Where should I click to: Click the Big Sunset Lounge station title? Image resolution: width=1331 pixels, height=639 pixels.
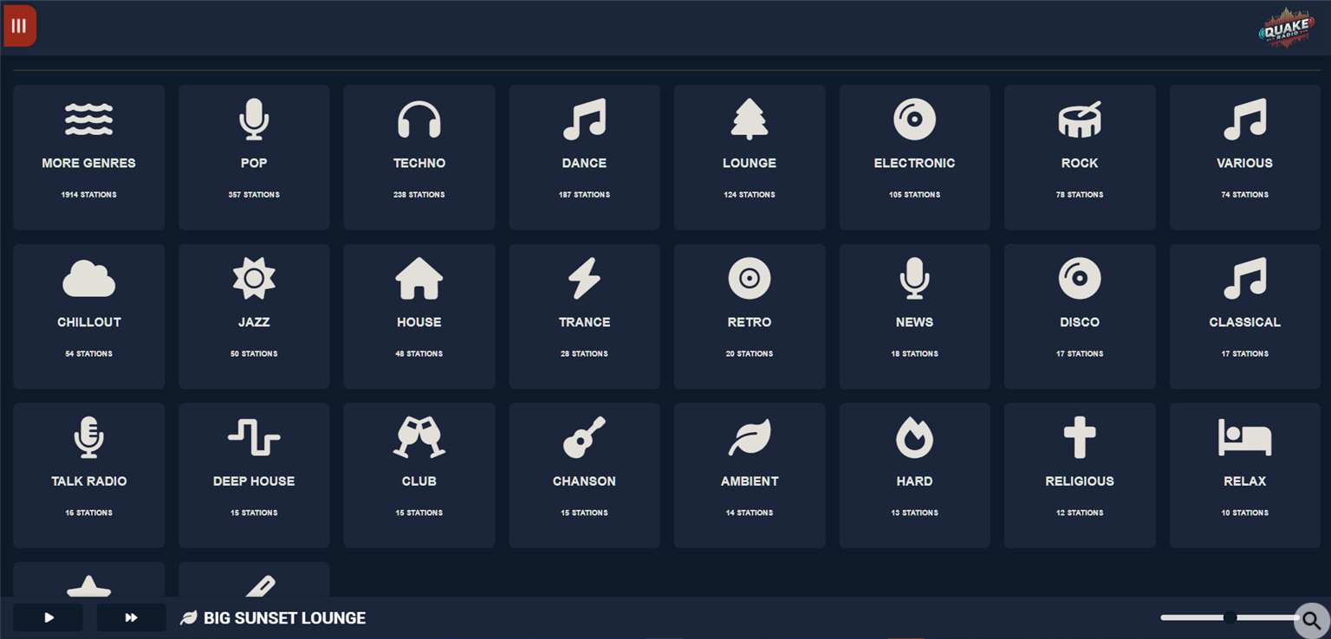tap(284, 618)
